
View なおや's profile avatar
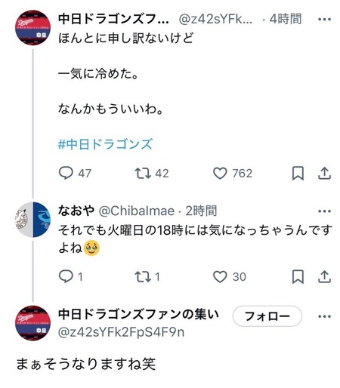pyautogui.click(x=32, y=220)
